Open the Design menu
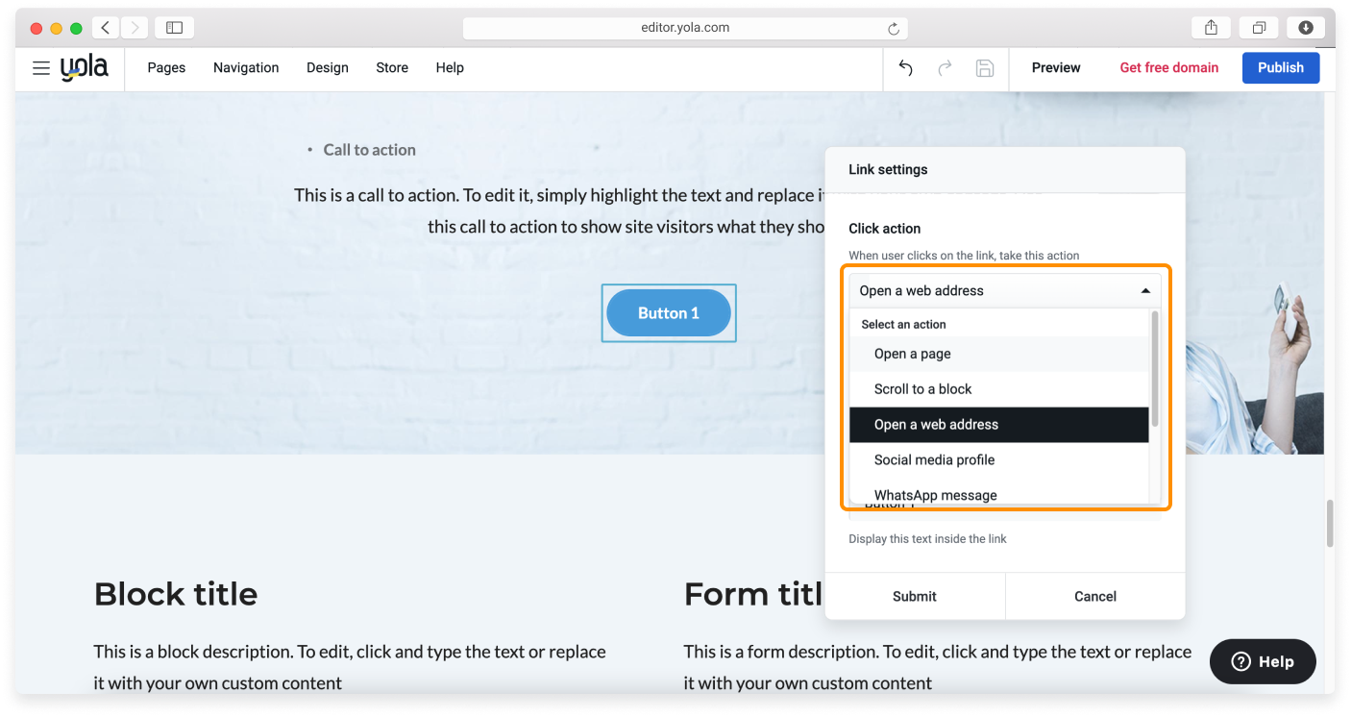 (x=327, y=68)
